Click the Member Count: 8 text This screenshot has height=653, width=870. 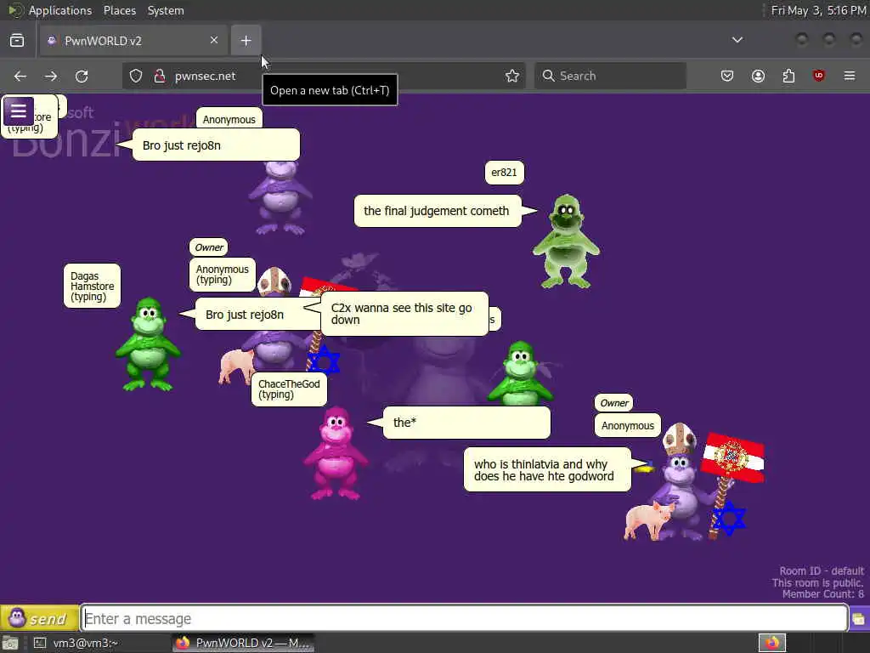822,594
